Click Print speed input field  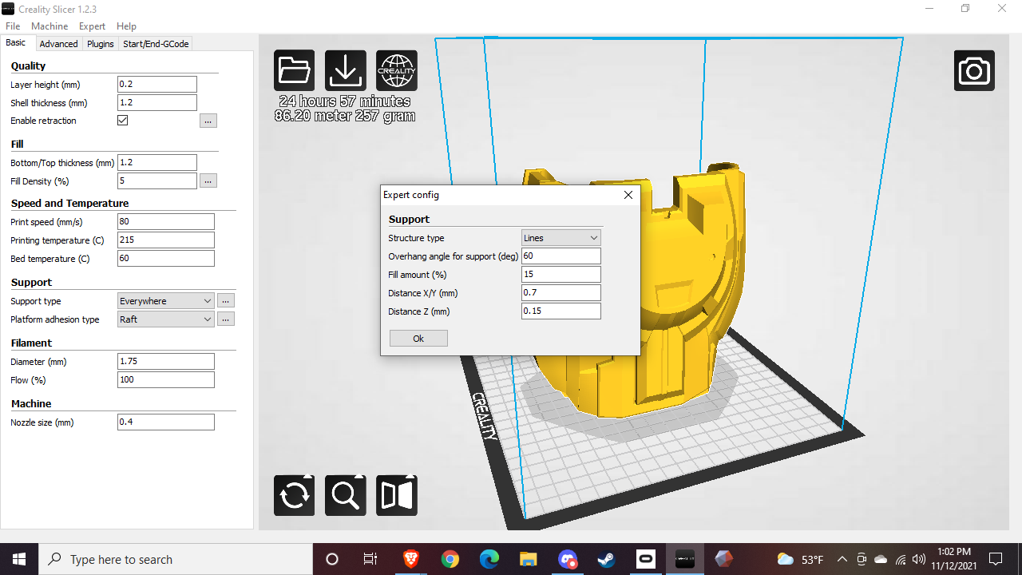point(166,222)
